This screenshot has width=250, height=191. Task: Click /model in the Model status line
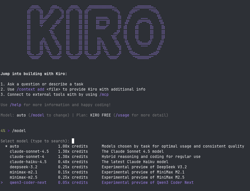(x=37, y=115)
